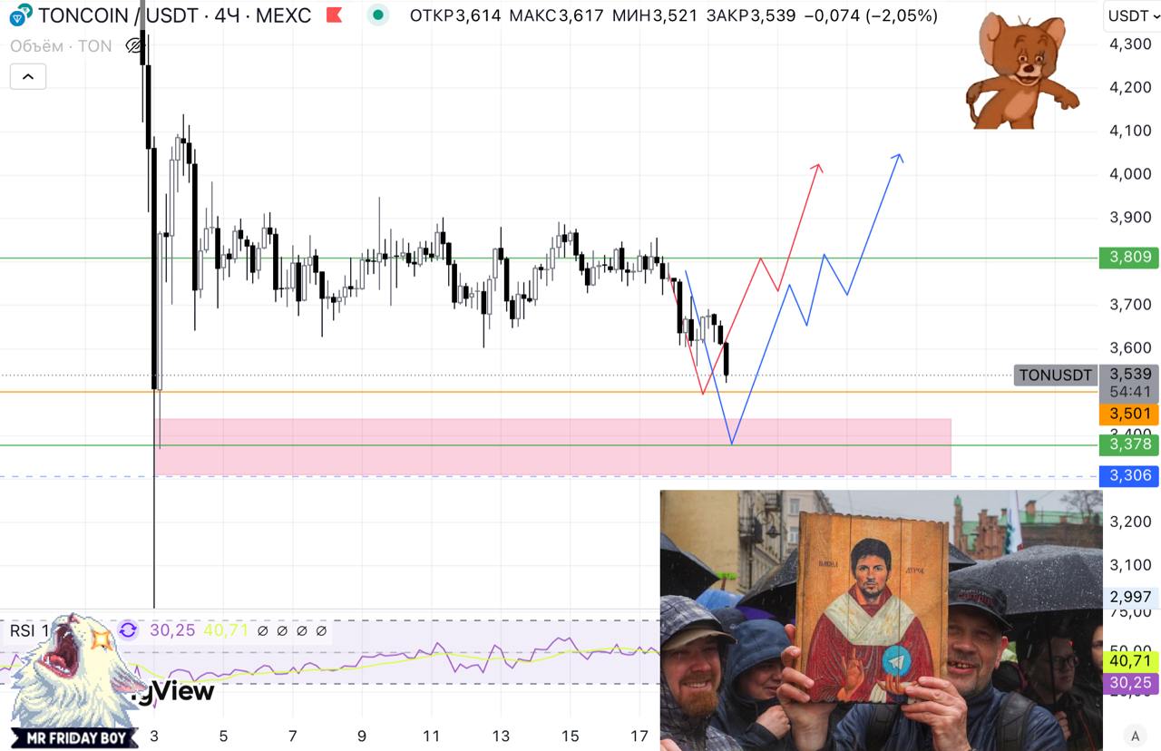Click the 3,700 price scale label
Viewport: 1161px width, 751px height.
coord(1129,304)
